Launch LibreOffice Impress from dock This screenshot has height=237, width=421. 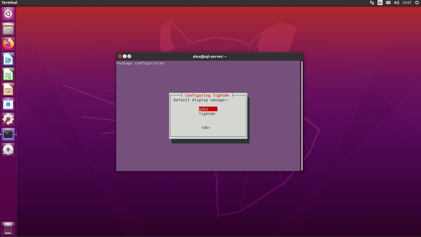(8, 89)
